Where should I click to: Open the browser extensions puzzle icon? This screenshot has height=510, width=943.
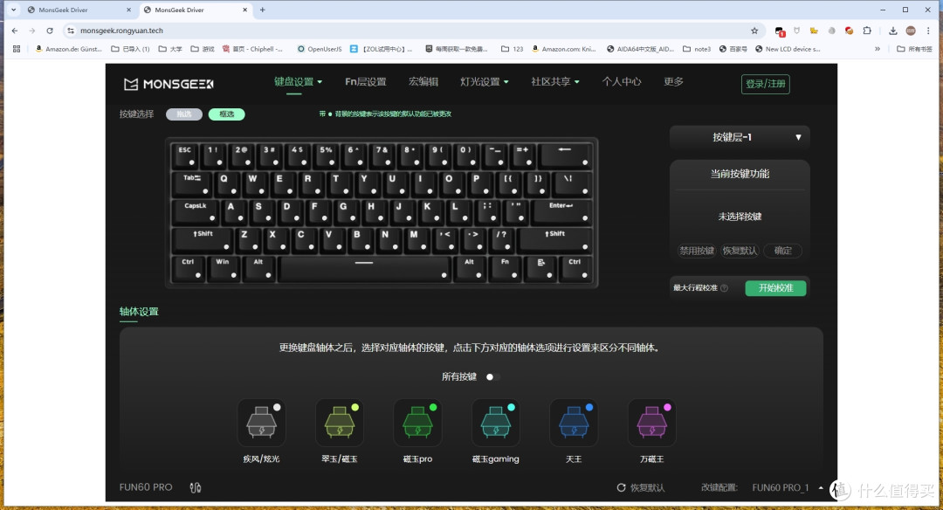(867, 31)
